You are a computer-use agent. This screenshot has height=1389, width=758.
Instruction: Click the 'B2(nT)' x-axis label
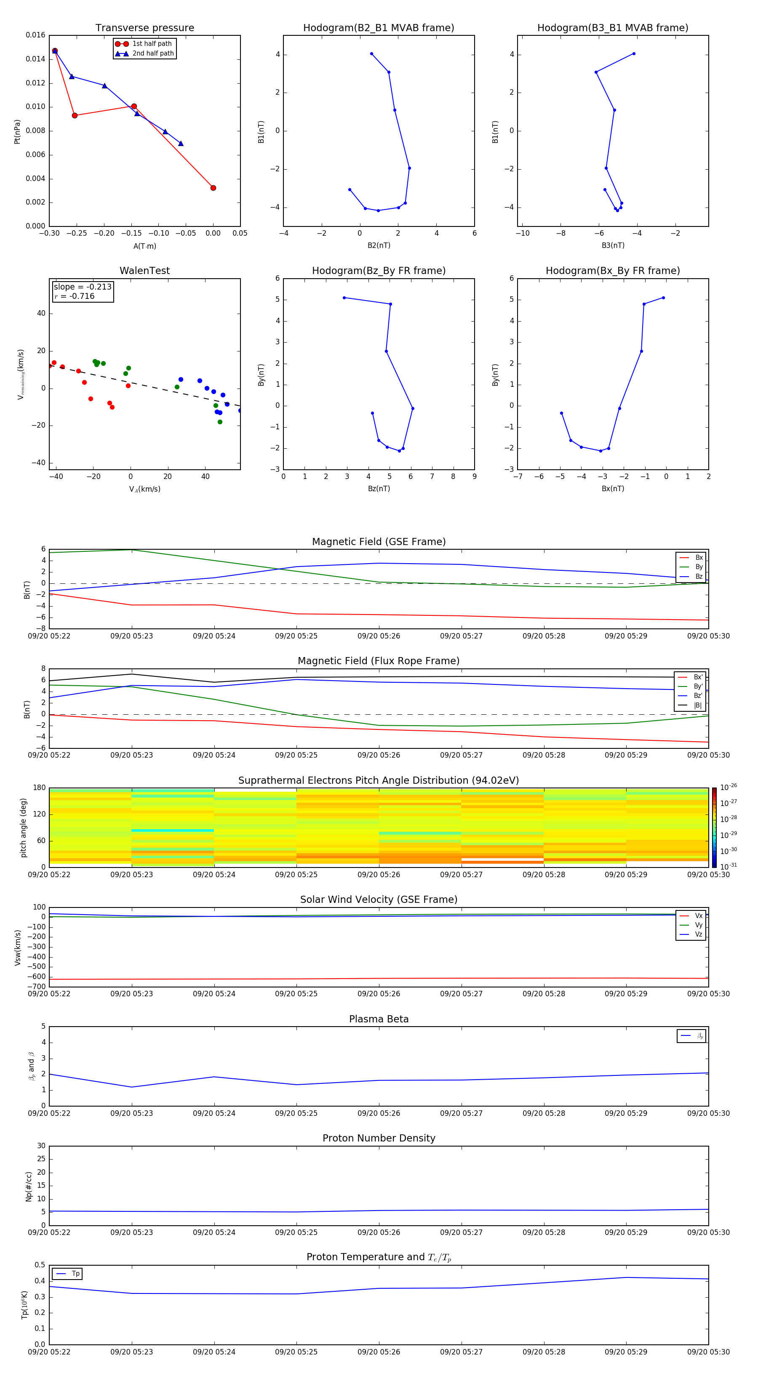(x=379, y=245)
